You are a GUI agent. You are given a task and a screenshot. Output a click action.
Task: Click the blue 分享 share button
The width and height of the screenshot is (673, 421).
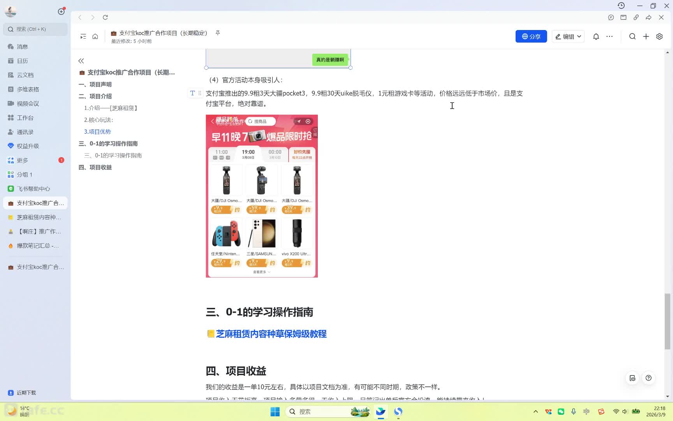[531, 36]
